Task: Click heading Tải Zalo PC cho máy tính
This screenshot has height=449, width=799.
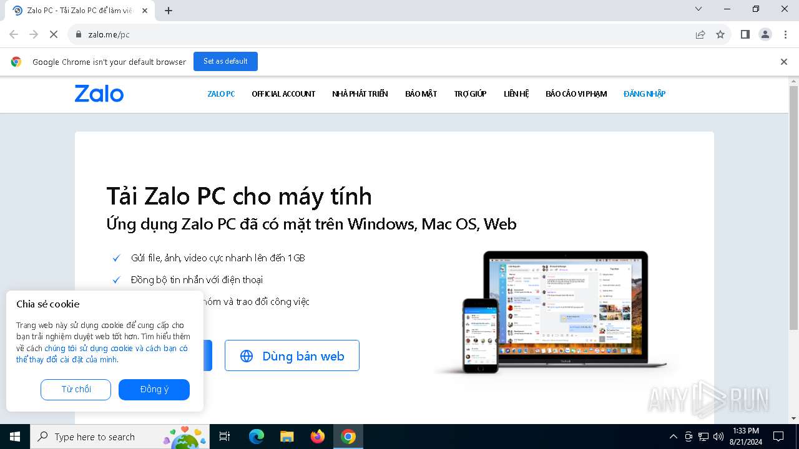Action: coord(239,196)
